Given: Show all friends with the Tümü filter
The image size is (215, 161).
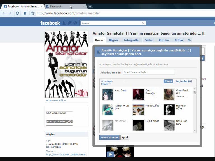Looking at the screenshot, I should pos(168,81).
